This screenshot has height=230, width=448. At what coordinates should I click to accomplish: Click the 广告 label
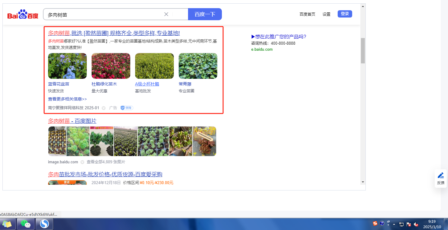tap(113, 108)
